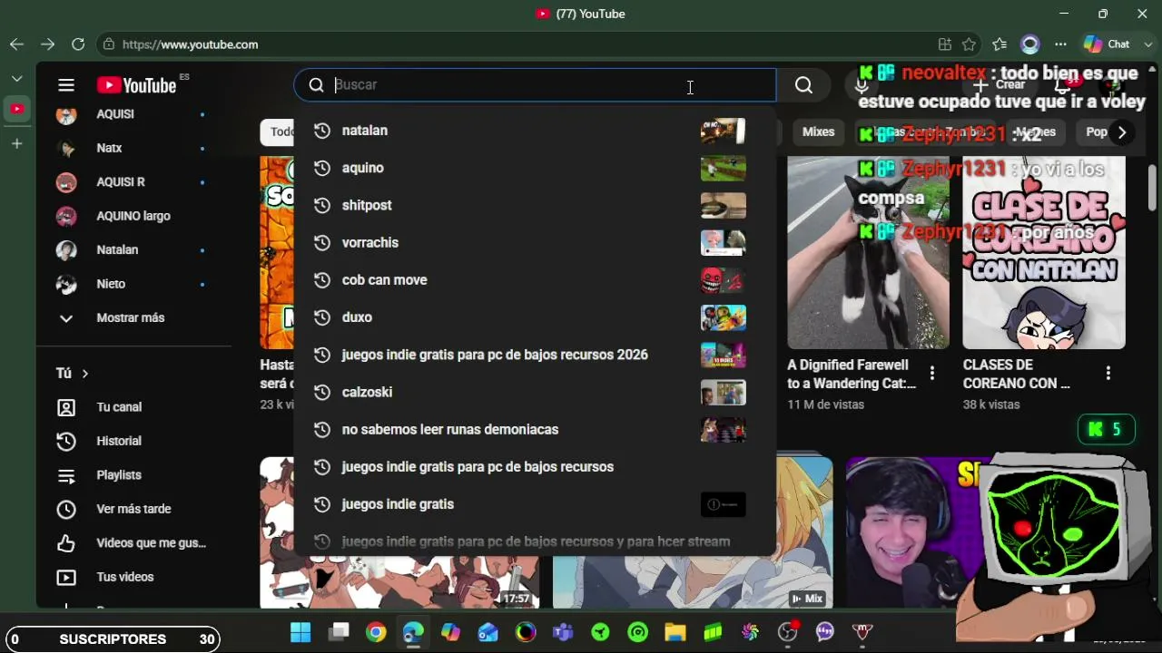The width and height of the screenshot is (1162, 653).
Task: Go to YouTube home via the logo
Action: pyautogui.click(x=137, y=85)
